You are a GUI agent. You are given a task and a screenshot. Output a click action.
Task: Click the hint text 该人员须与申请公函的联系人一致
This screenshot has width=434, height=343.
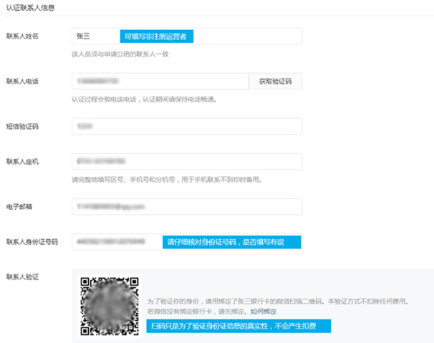click(120, 54)
